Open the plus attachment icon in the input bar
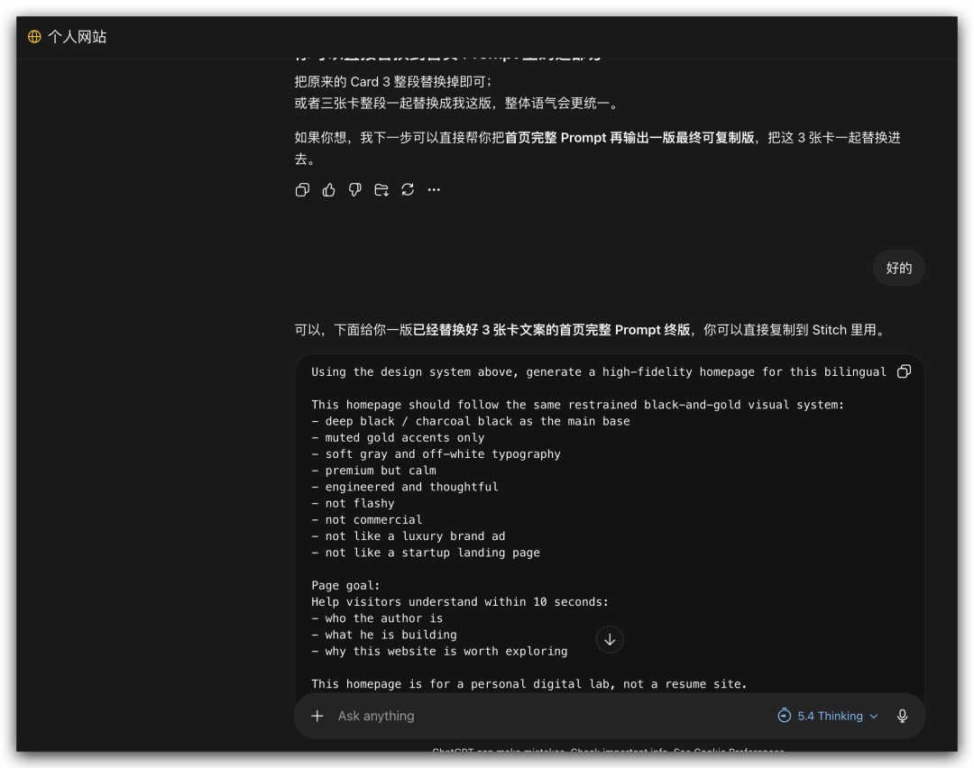The image size is (974, 768). 317,716
